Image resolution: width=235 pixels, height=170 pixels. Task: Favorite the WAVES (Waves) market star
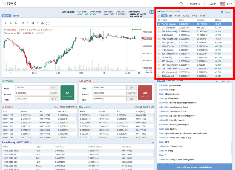tap(159, 24)
